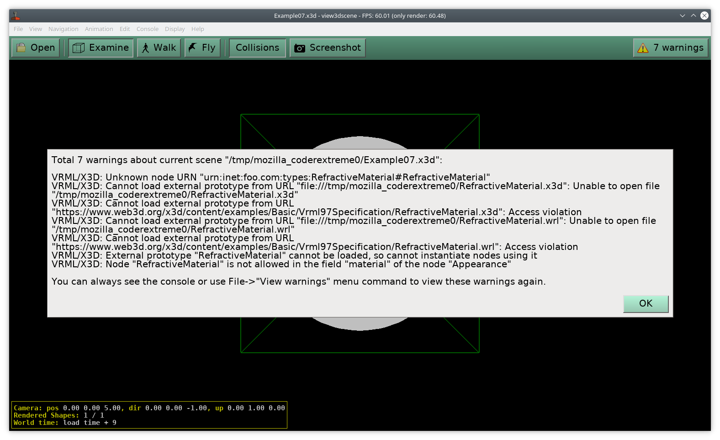Image resolution: width=720 pixels, height=440 pixels.
Task: Click the yellow warning triangle icon
Action: (x=643, y=48)
